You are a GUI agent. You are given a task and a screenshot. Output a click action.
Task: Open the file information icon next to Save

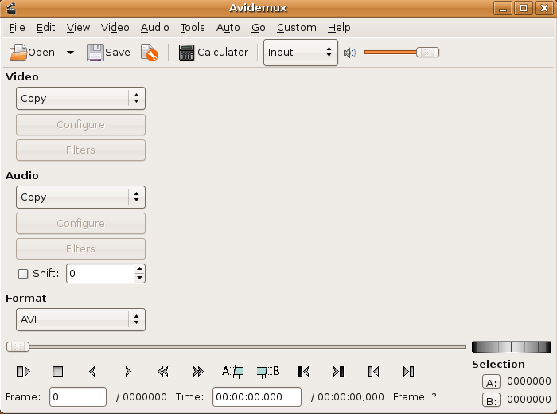pos(149,53)
